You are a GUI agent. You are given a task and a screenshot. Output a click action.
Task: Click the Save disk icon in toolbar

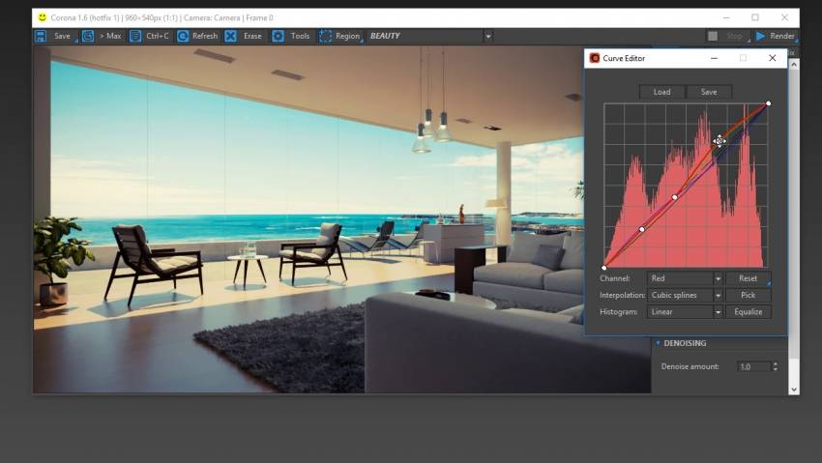[41, 36]
